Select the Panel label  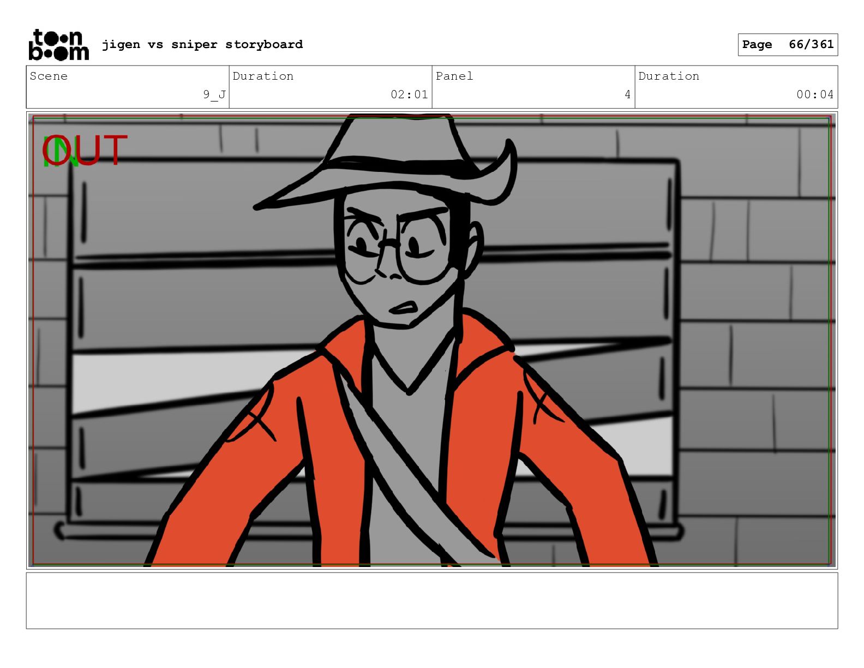click(454, 76)
